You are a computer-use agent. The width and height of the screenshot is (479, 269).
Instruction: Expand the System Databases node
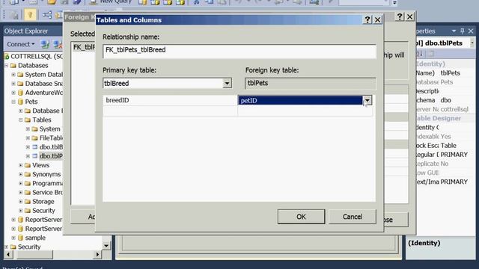click(13, 75)
